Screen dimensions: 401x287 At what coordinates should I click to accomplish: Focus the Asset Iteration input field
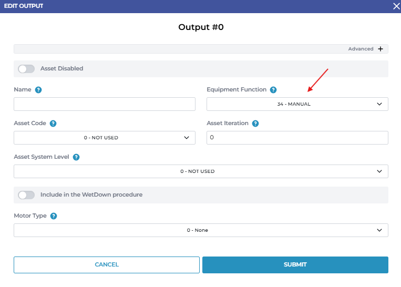pos(297,138)
